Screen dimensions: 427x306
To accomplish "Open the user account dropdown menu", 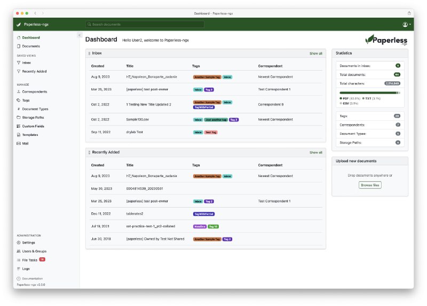I will (x=406, y=25).
